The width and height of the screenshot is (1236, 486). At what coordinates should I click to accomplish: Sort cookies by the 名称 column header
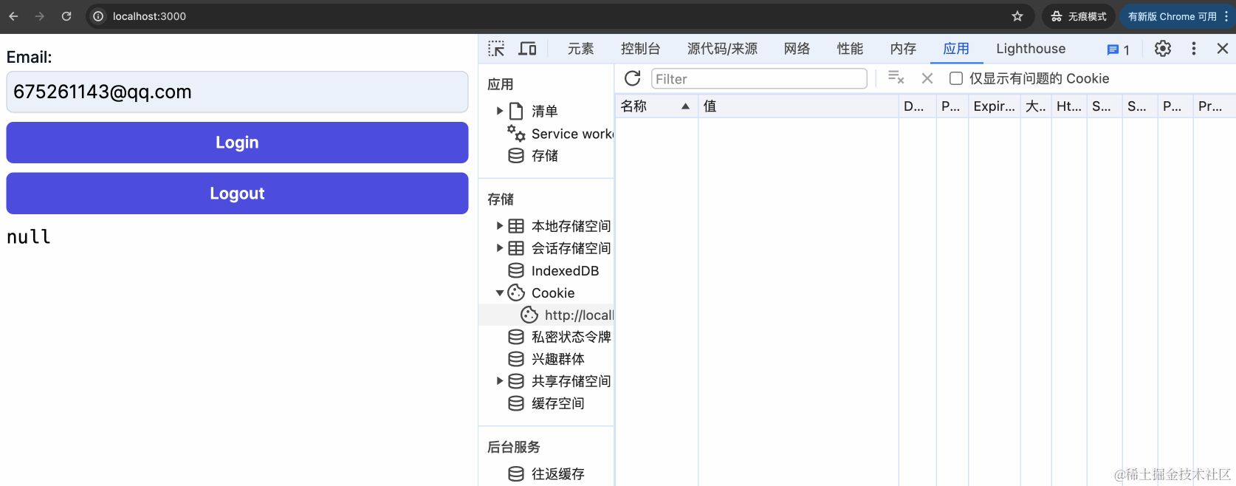(x=656, y=106)
